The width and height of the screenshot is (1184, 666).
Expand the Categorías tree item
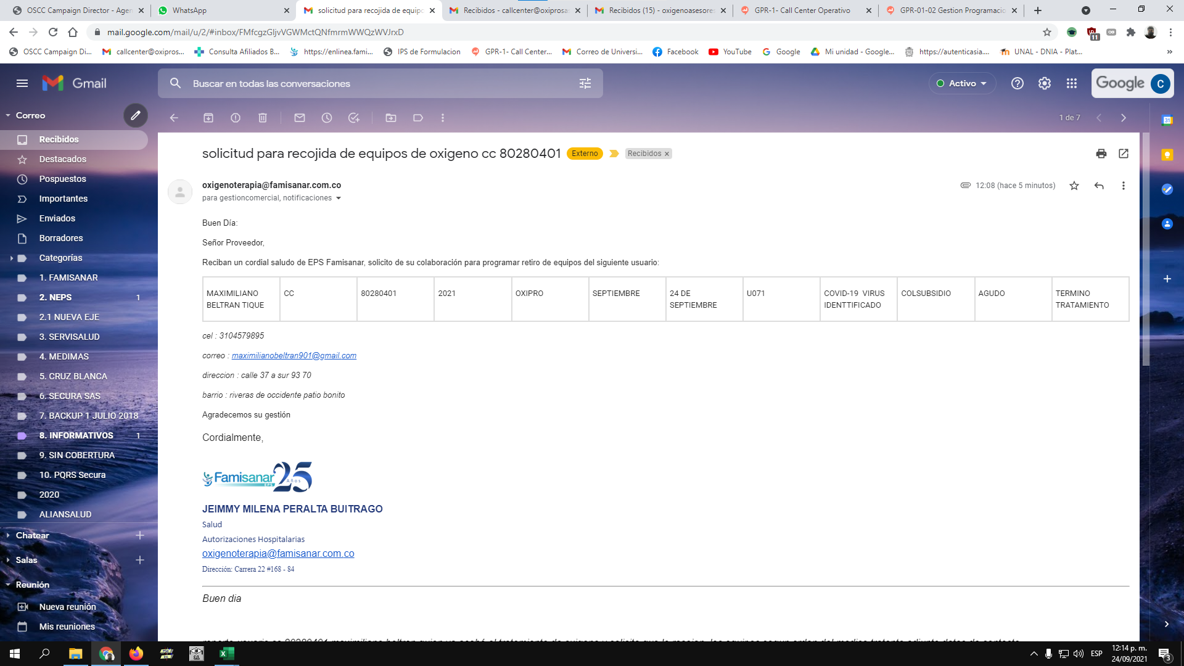coord(11,258)
